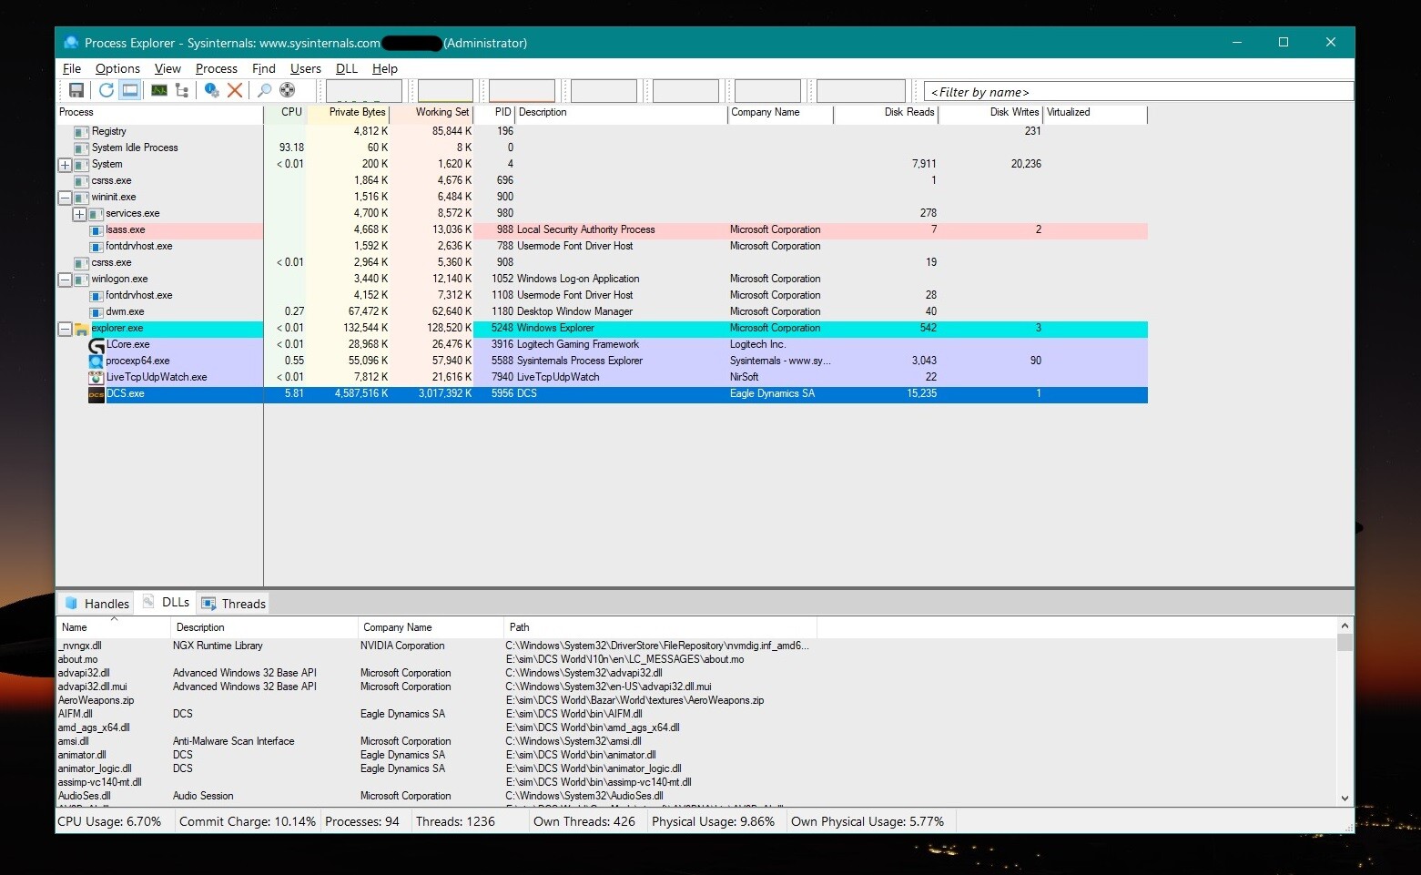Image resolution: width=1421 pixels, height=875 pixels.
Task: Sort DLL list by Description column header
Action: point(264,627)
